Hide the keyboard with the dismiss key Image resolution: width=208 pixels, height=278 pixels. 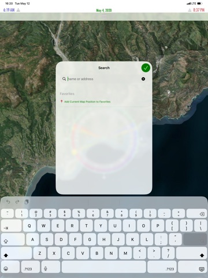(192, 267)
